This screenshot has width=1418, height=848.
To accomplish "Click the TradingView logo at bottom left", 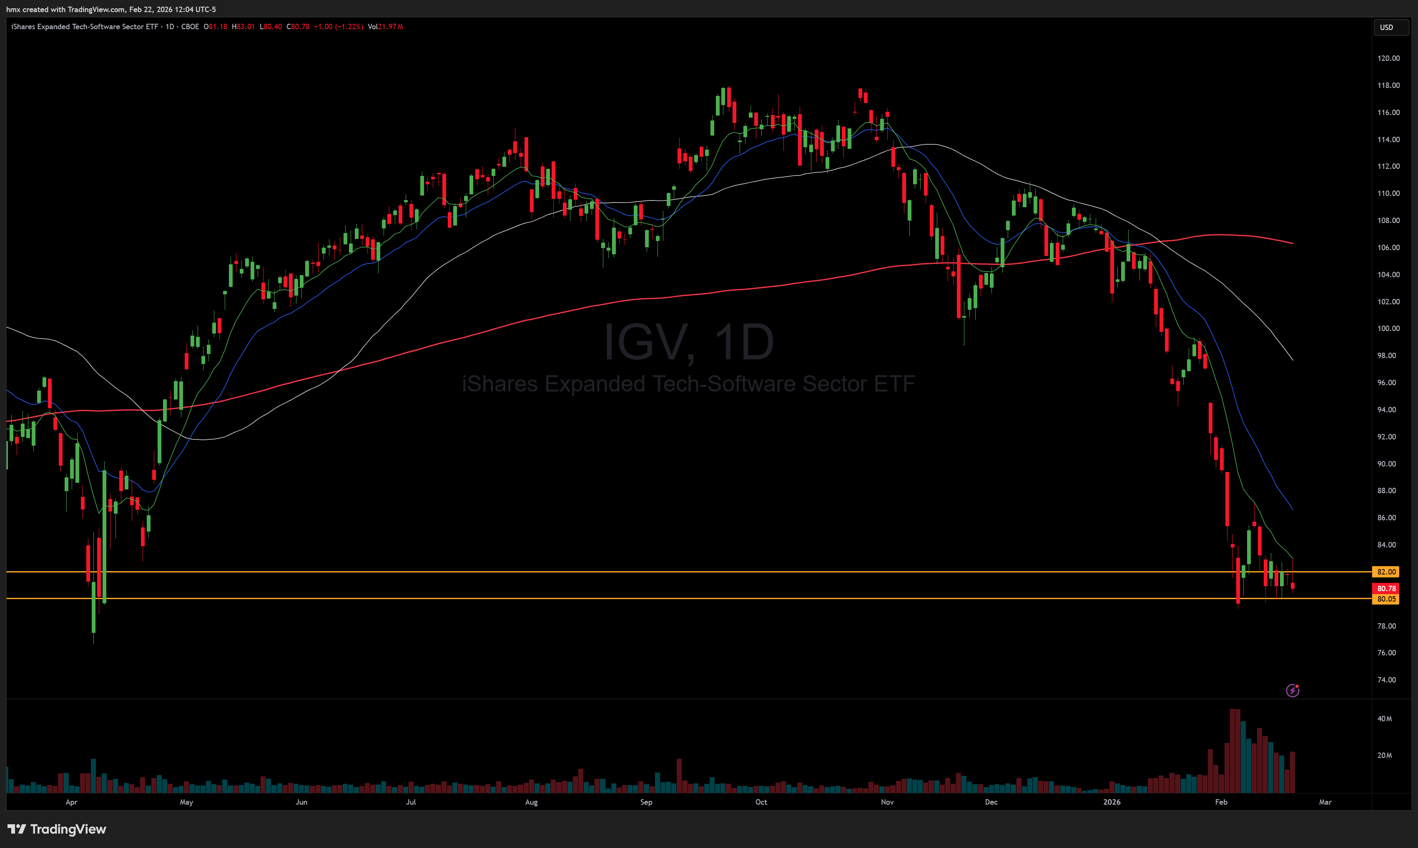I will [57, 829].
